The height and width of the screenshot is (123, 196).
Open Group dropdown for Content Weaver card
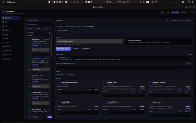[x=41, y=69]
